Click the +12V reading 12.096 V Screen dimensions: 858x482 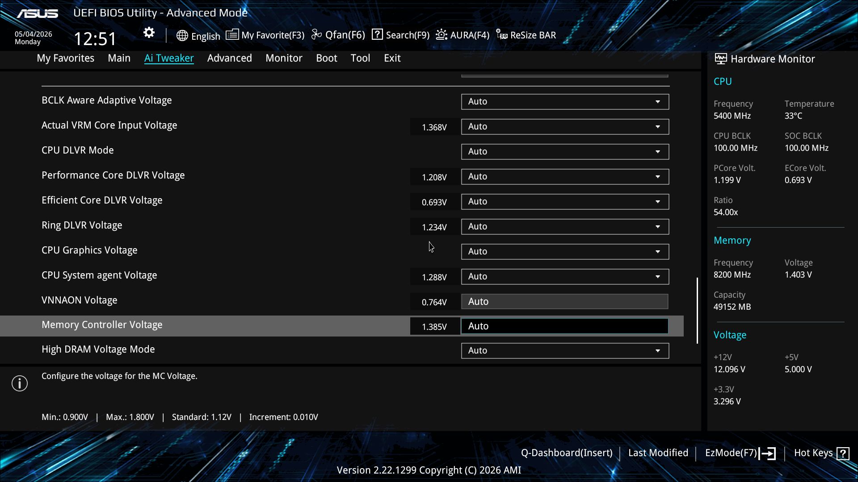tap(729, 370)
